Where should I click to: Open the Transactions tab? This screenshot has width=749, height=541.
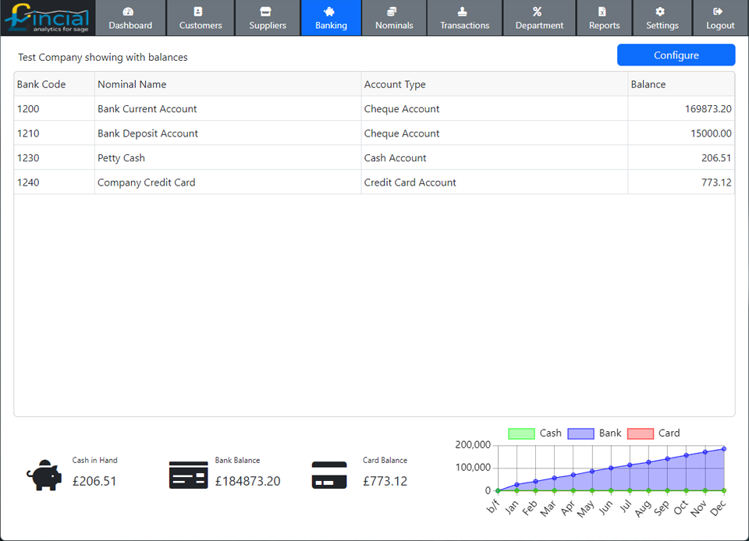[x=465, y=18]
